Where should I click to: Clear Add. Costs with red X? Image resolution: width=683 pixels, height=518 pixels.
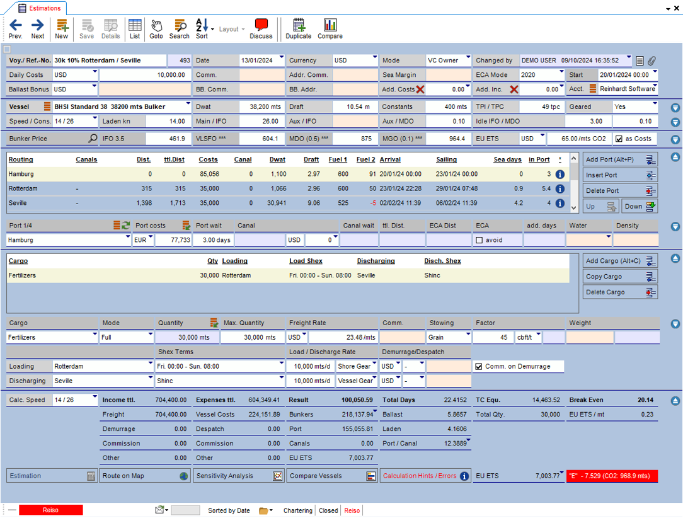(x=420, y=89)
